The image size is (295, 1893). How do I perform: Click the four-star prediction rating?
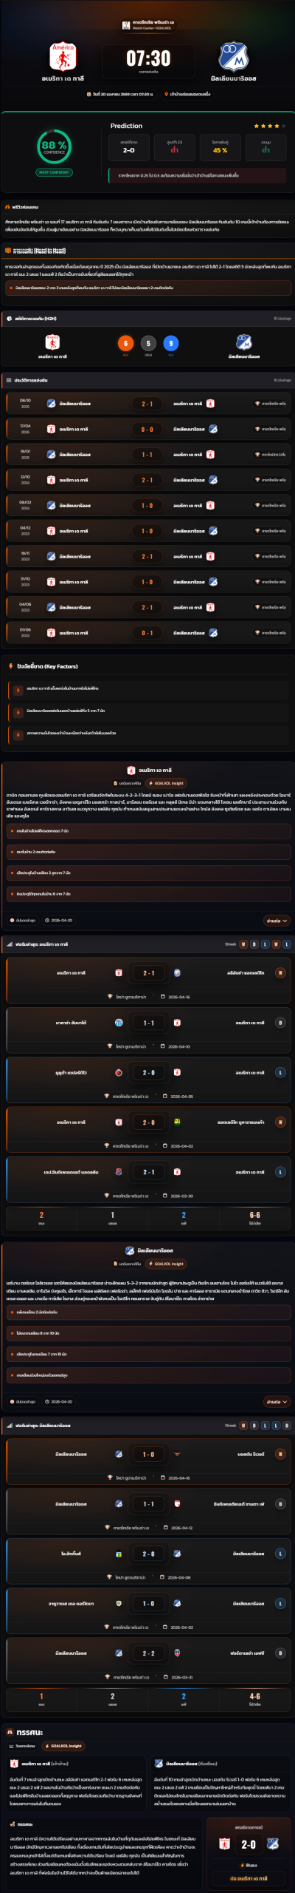(x=266, y=126)
